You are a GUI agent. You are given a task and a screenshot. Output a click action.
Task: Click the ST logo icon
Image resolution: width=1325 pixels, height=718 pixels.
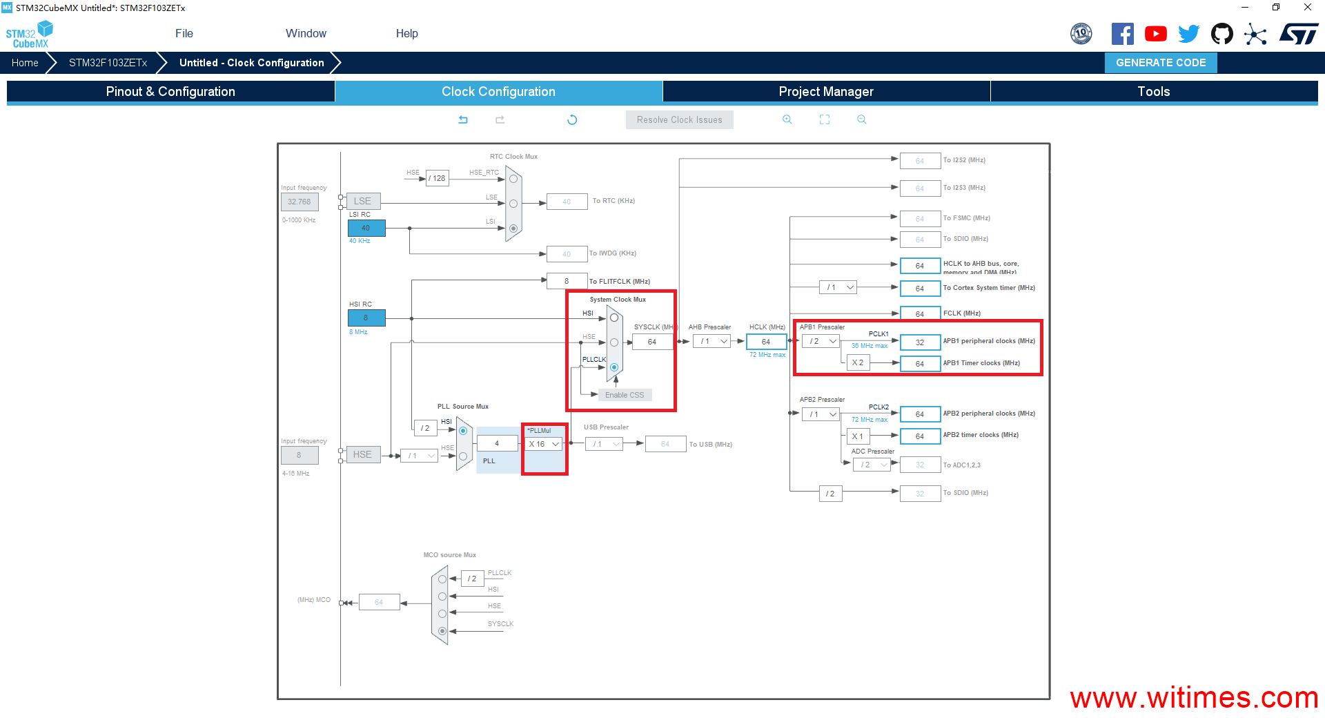pyautogui.click(x=1299, y=33)
